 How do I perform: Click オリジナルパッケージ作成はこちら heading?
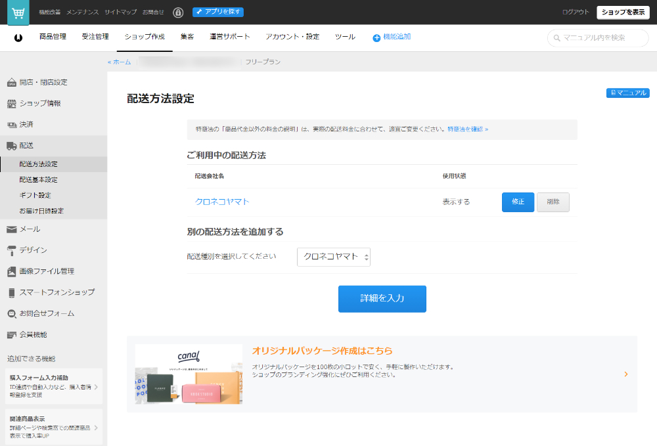pyautogui.click(x=322, y=351)
